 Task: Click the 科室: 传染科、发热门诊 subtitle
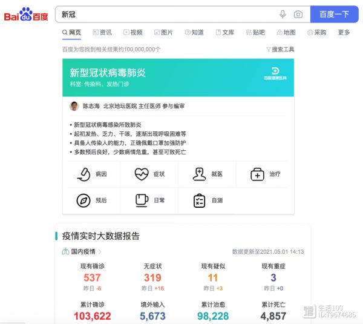[100, 84]
